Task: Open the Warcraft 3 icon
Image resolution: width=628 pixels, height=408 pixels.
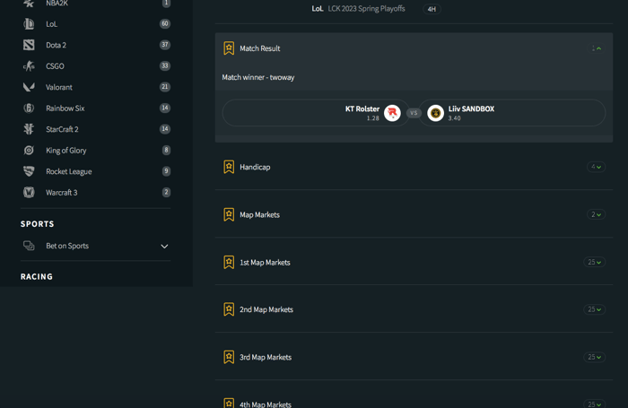Action: 29,192
